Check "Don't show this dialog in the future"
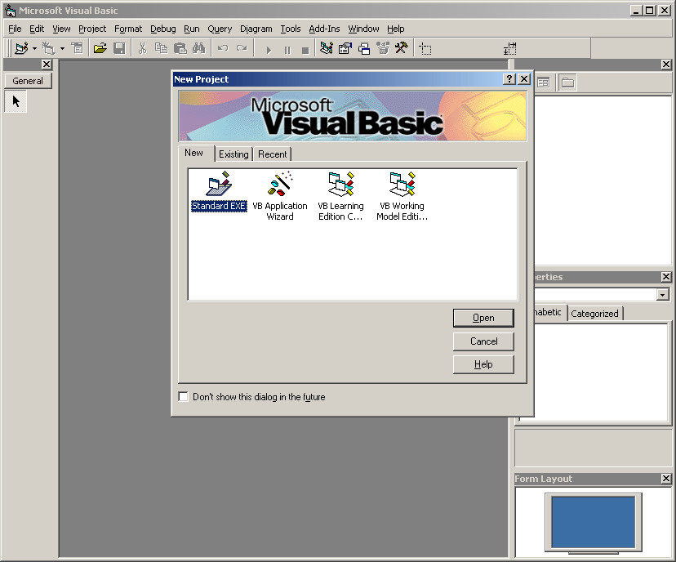This screenshot has width=676, height=562. pyautogui.click(x=183, y=396)
